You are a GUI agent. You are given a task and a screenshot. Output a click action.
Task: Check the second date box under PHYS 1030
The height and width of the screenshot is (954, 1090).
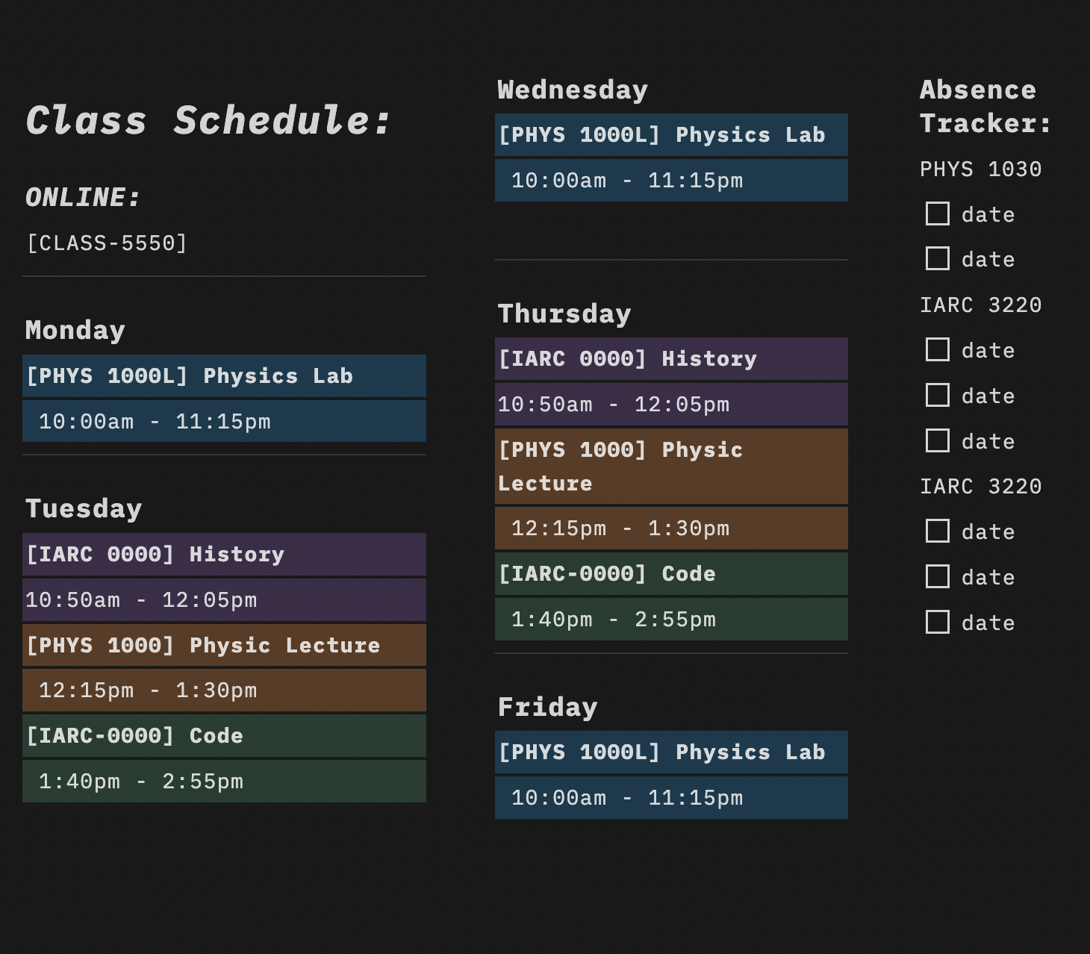tap(938, 258)
